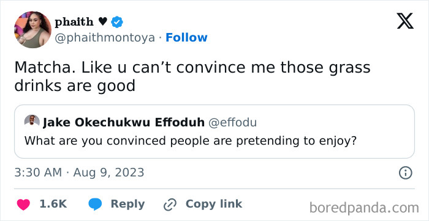This screenshot has height=221, width=429.
Task: Click the Reply button text
Action: [127, 204]
